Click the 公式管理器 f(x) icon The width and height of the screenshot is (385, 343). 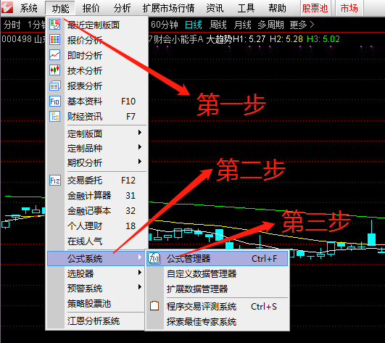click(154, 258)
